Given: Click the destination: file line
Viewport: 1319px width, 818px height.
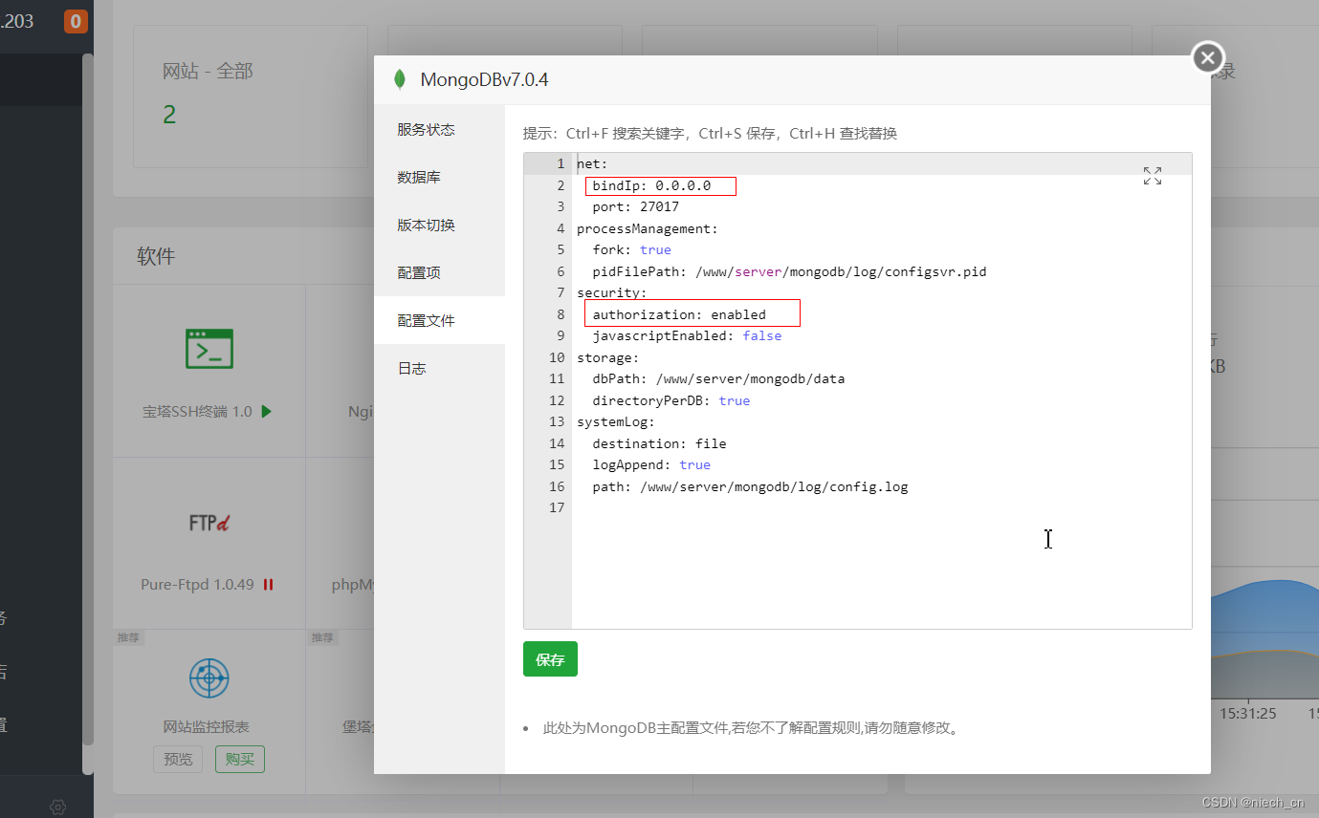Looking at the screenshot, I should [x=659, y=443].
